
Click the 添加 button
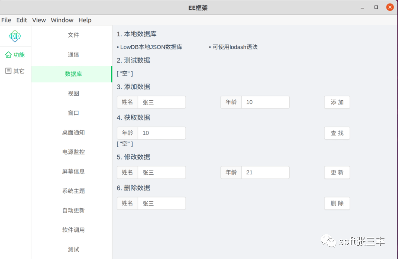click(x=337, y=102)
